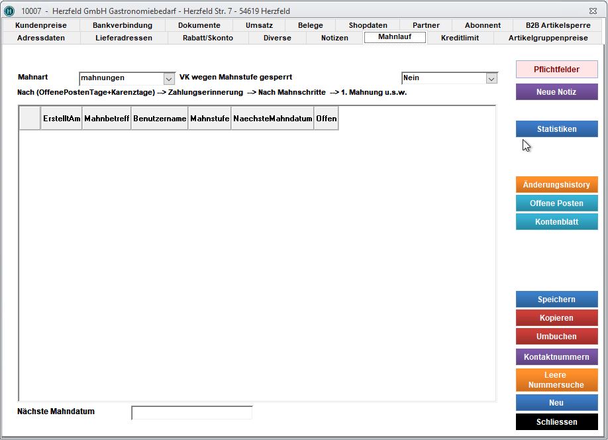608x440 pixels.
Task: Open Statistiken
Action: (x=556, y=129)
